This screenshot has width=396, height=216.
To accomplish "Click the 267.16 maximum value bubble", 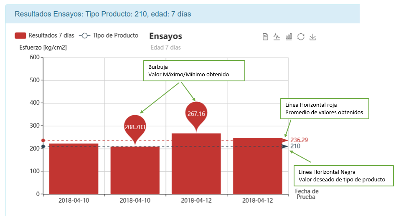I will coord(195,113).
